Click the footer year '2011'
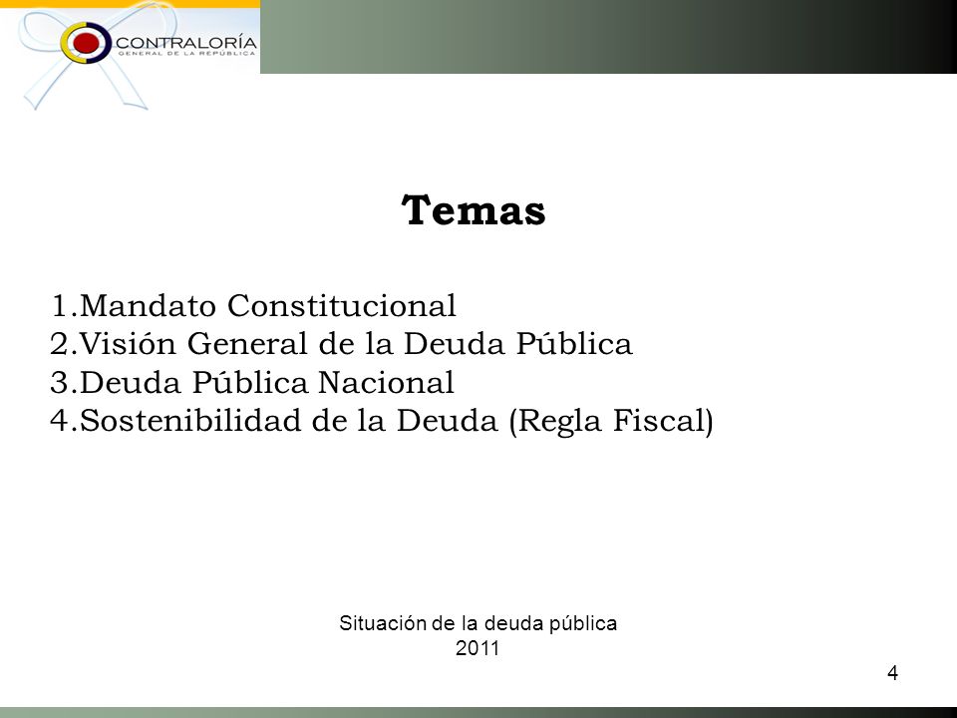Image resolution: width=957 pixels, height=718 pixels. point(478,648)
